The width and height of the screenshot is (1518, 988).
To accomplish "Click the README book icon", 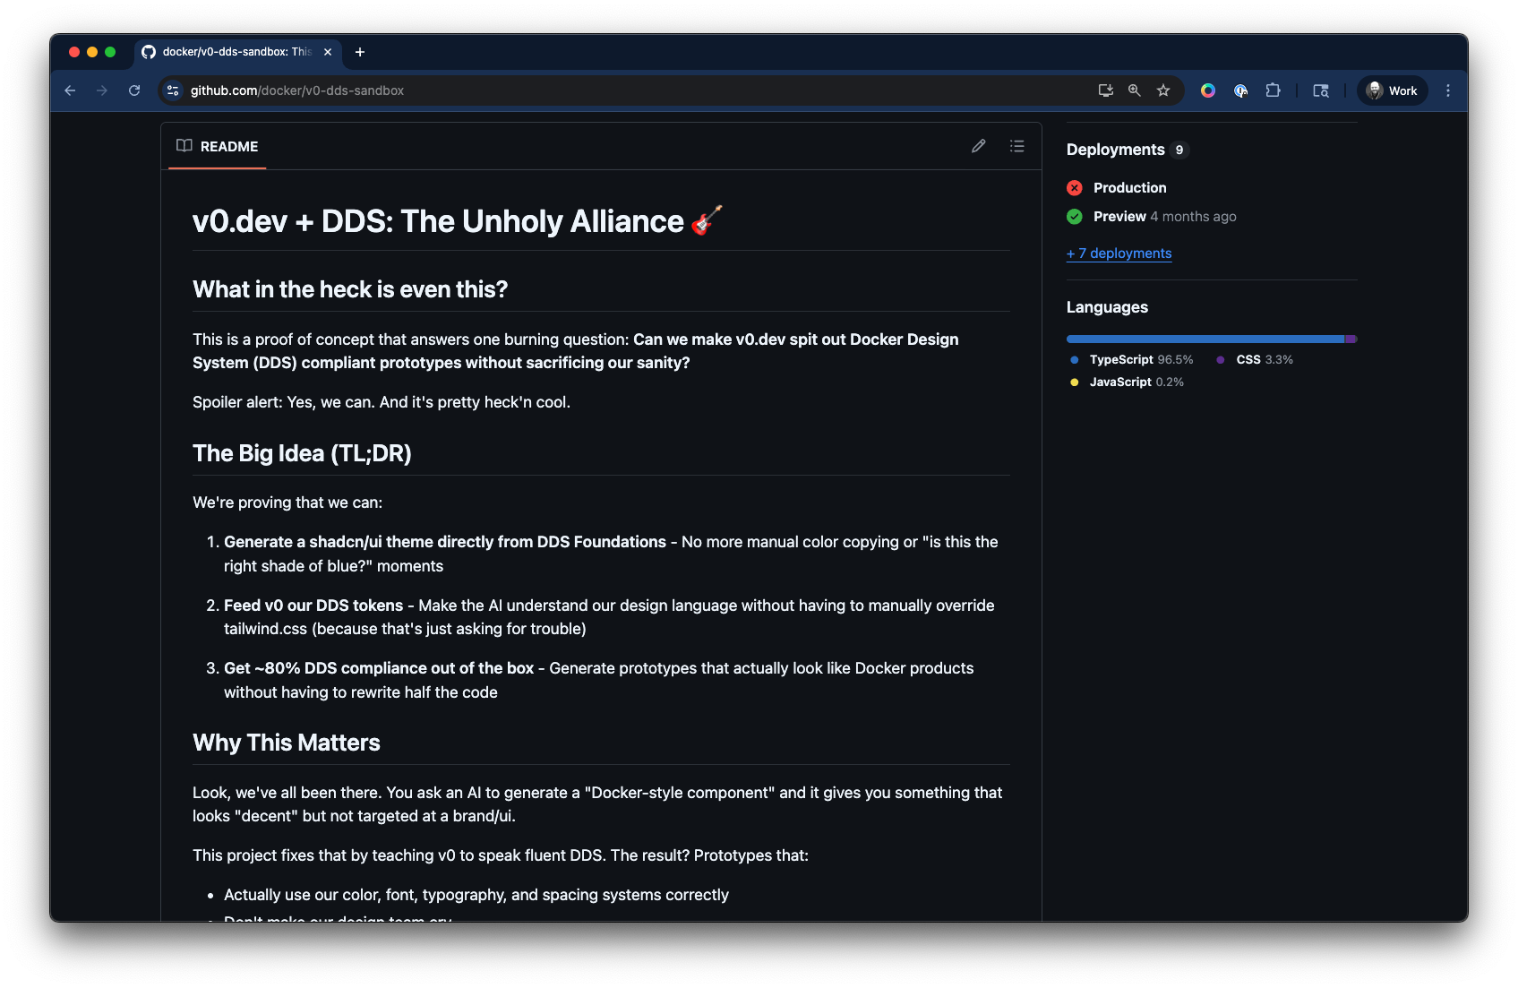I will 184,146.
